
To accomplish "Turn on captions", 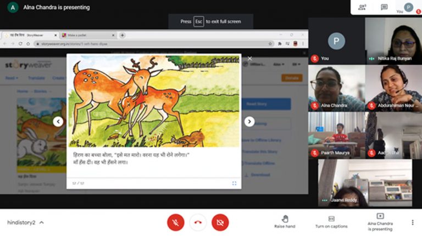I will 331,222.
